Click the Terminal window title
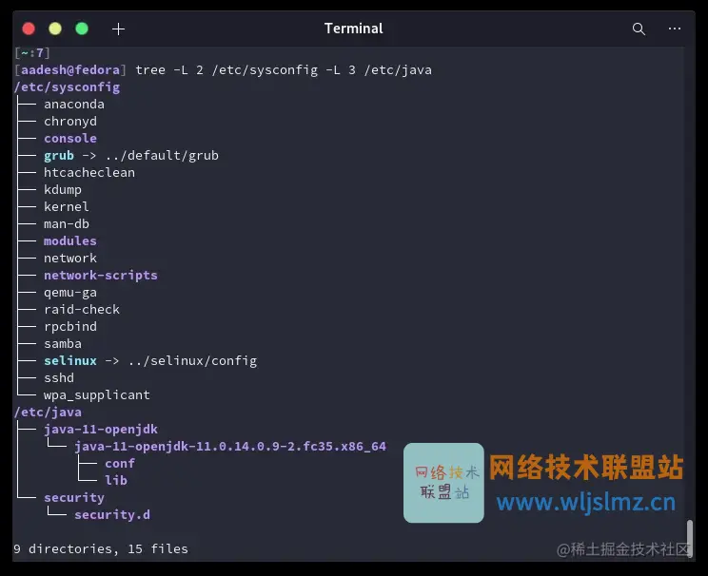Viewport: 708px width, 576px height. [x=354, y=29]
